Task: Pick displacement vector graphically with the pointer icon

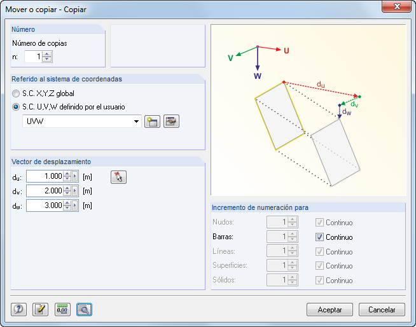Action: point(118,177)
